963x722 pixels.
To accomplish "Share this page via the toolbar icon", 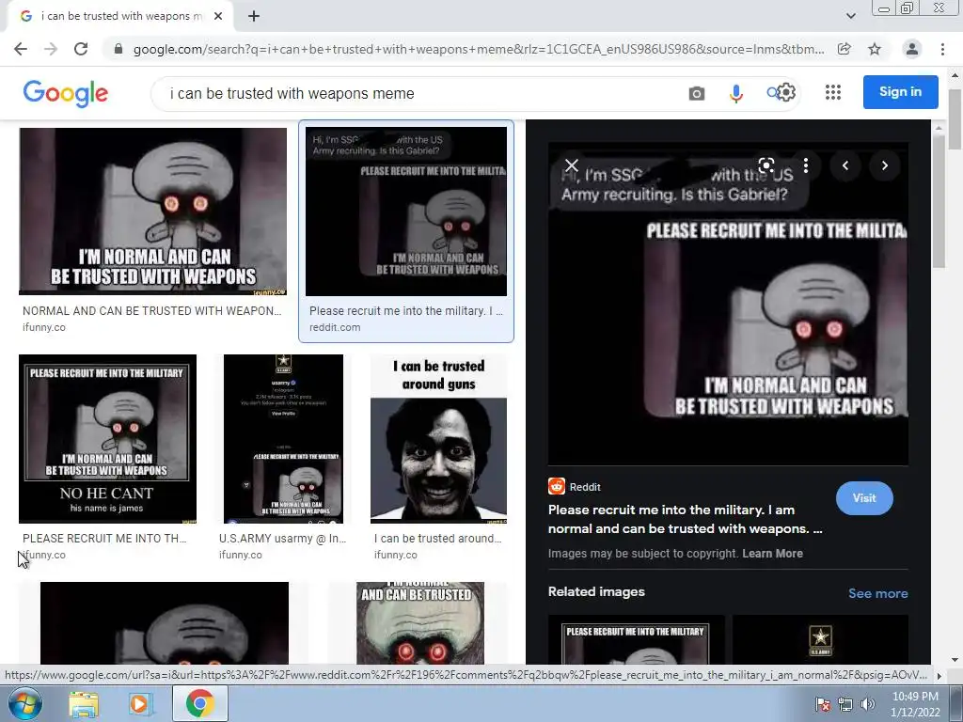I will tap(845, 49).
